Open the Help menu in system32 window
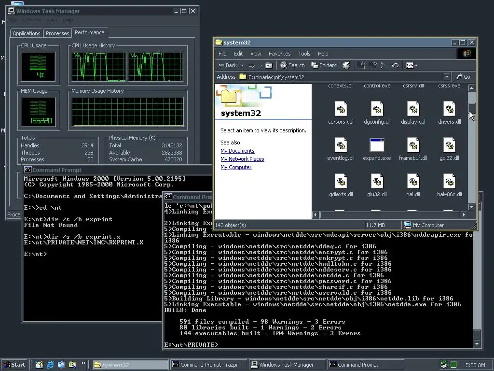This screenshot has height=371, width=494. tap(323, 54)
